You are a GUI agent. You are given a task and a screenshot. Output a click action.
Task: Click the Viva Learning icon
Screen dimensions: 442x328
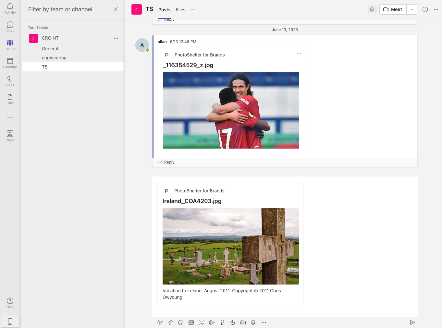243,322
